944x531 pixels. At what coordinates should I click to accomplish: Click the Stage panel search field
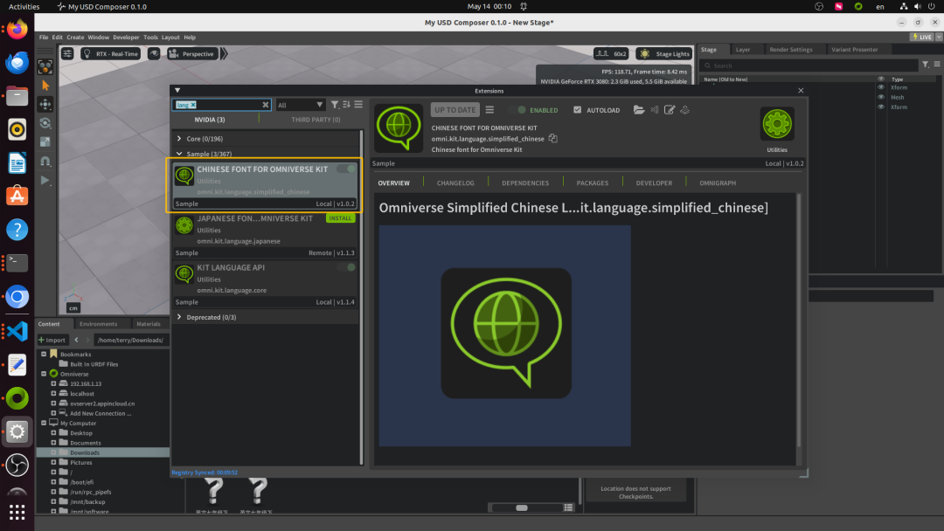809,66
